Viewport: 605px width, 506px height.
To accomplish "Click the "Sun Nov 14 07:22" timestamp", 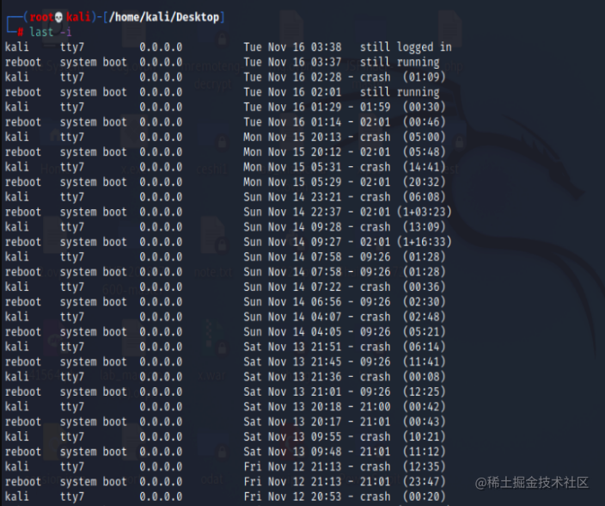I will [x=292, y=287].
